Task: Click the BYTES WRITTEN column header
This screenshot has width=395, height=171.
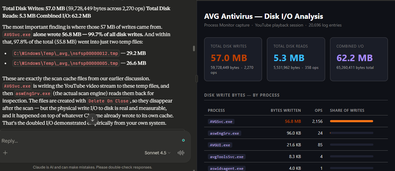Action: pyautogui.click(x=286, y=111)
